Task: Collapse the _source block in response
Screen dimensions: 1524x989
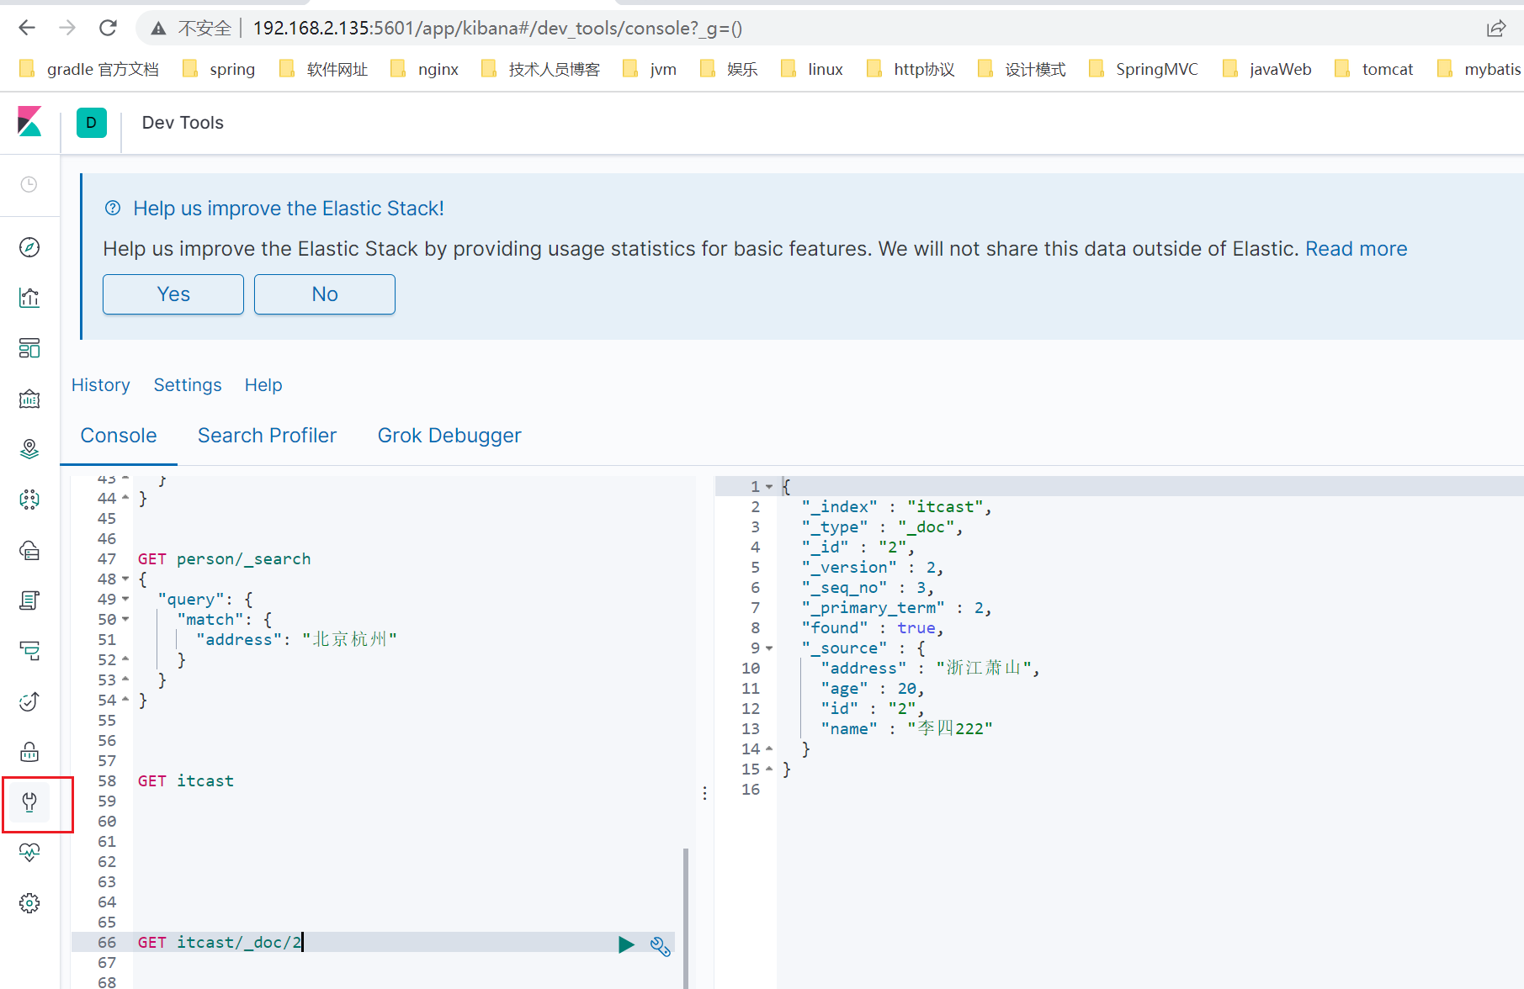Action: [769, 648]
